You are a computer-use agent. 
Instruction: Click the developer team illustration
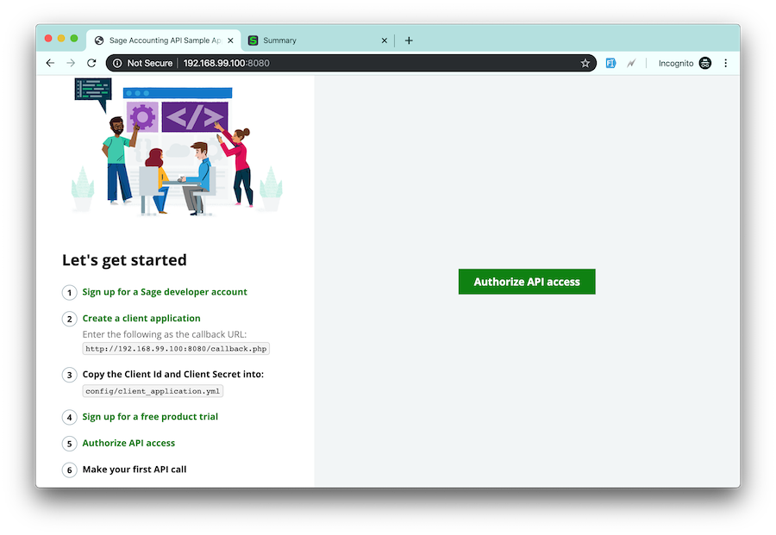(x=177, y=147)
